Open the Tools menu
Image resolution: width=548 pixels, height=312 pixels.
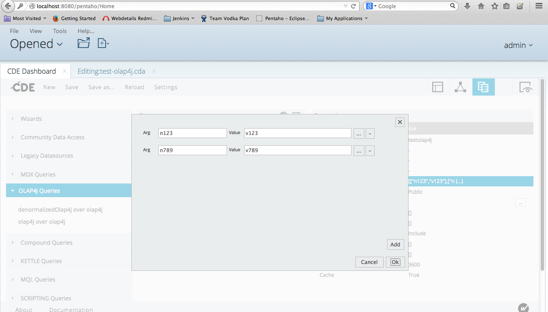[x=60, y=31]
